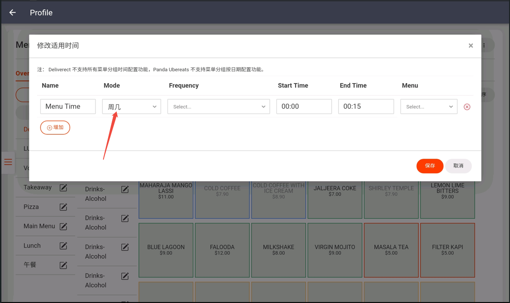Edit the 午餐 menu with its pencil icon

tap(63, 266)
